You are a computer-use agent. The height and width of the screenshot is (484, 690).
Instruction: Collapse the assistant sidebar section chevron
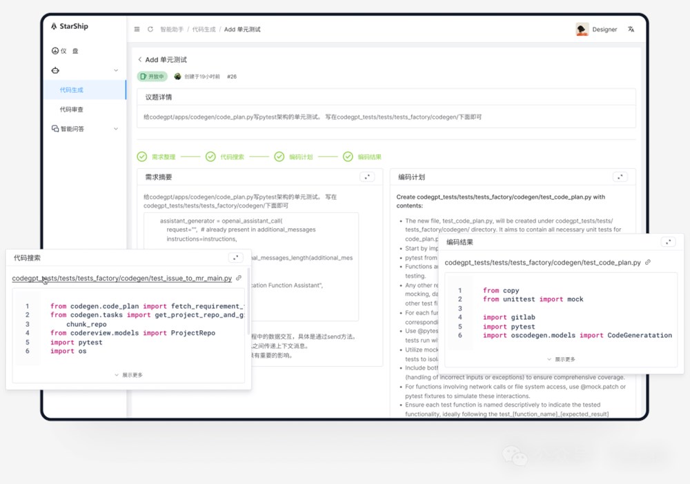(116, 70)
